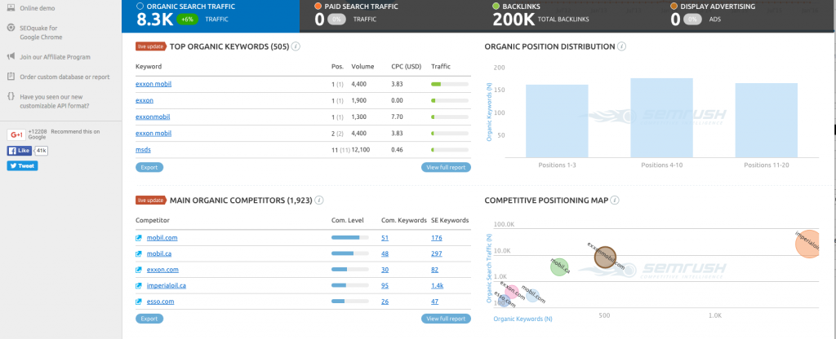The width and height of the screenshot is (836, 339).
Task: Click the Positions 4-10 bar in chart
Action: (x=661, y=117)
